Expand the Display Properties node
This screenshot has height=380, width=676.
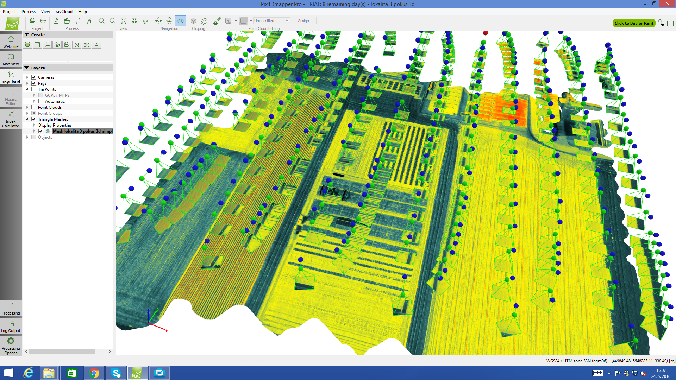point(34,125)
